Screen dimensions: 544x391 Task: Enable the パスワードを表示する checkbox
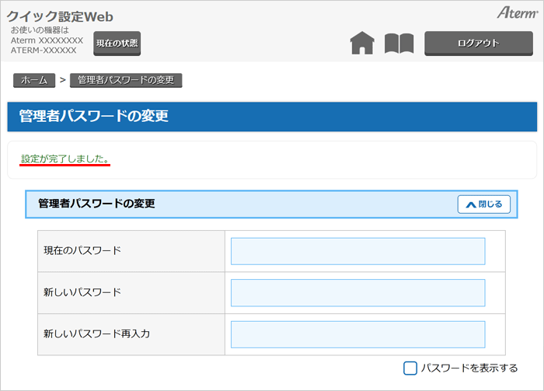coord(410,368)
